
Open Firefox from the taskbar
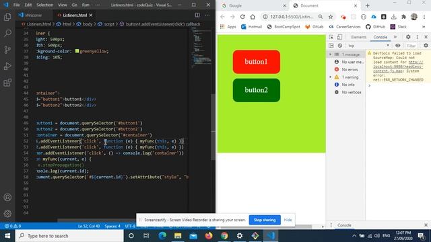pyautogui.click(x=209, y=236)
